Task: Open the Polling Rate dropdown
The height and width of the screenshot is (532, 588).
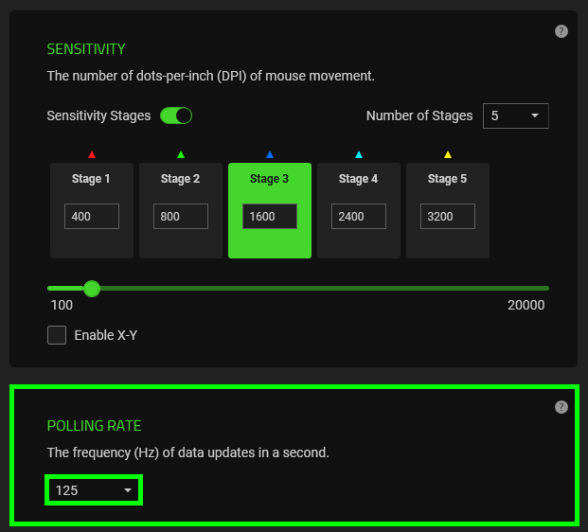Action: point(94,490)
